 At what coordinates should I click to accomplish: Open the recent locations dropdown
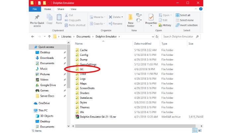pos(44,37)
